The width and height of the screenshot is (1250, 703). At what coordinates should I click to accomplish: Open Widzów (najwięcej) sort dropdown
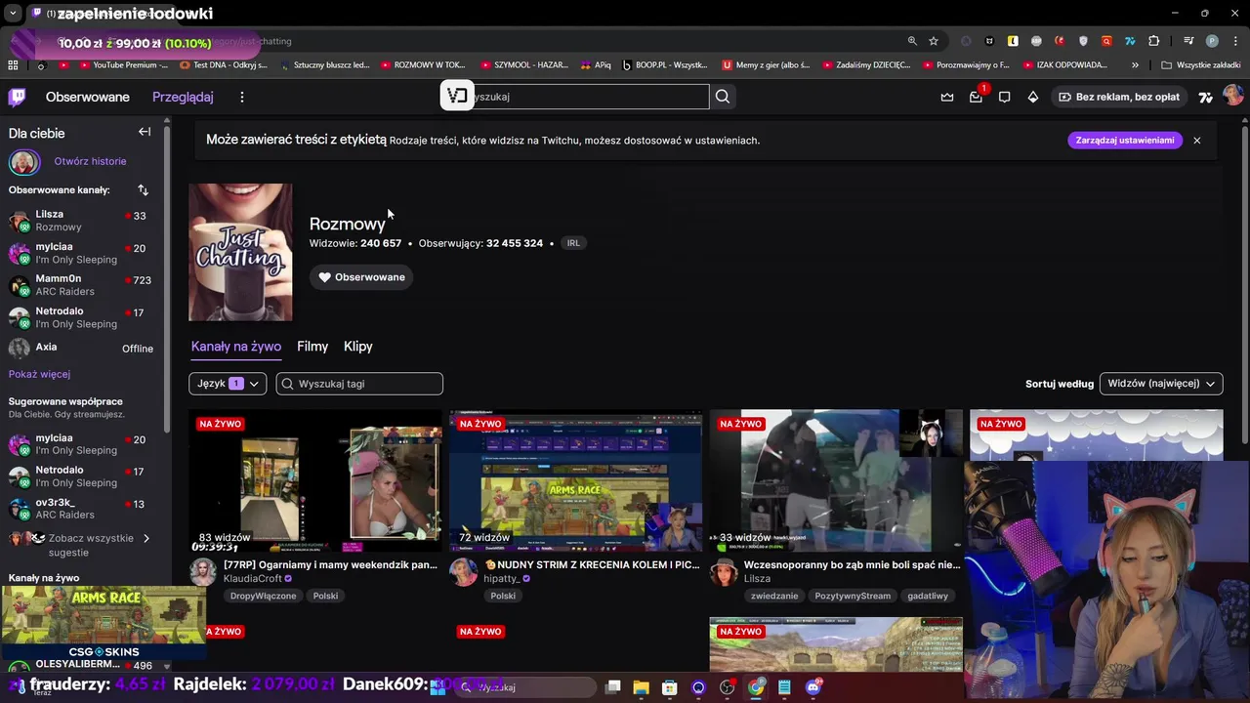tap(1161, 384)
